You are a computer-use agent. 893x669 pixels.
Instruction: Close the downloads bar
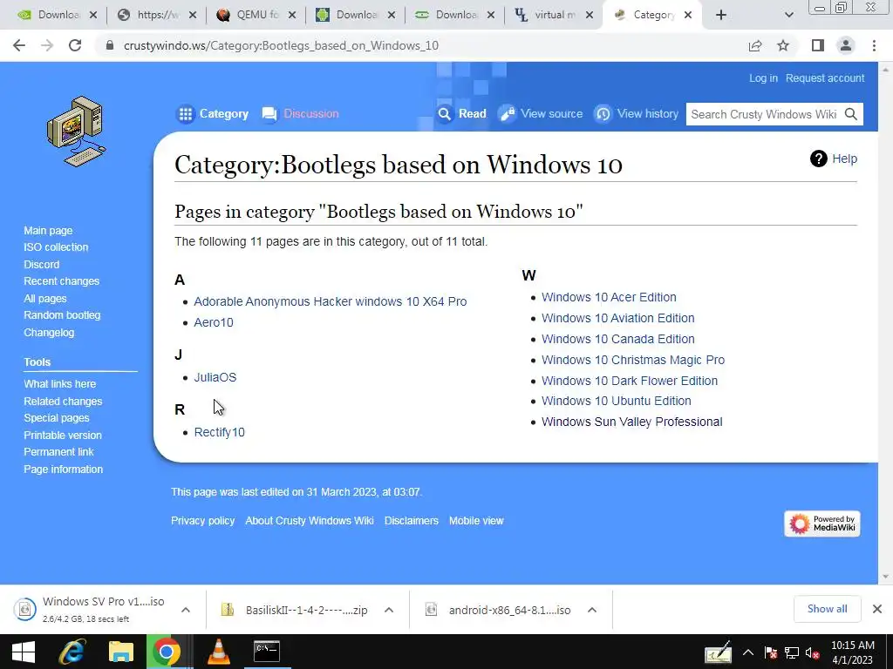(x=877, y=609)
